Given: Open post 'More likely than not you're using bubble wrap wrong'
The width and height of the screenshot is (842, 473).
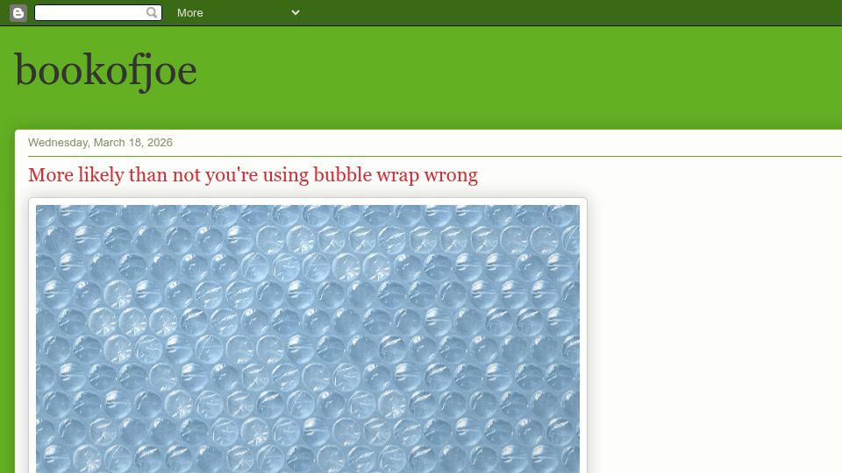Looking at the screenshot, I should 253,175.
